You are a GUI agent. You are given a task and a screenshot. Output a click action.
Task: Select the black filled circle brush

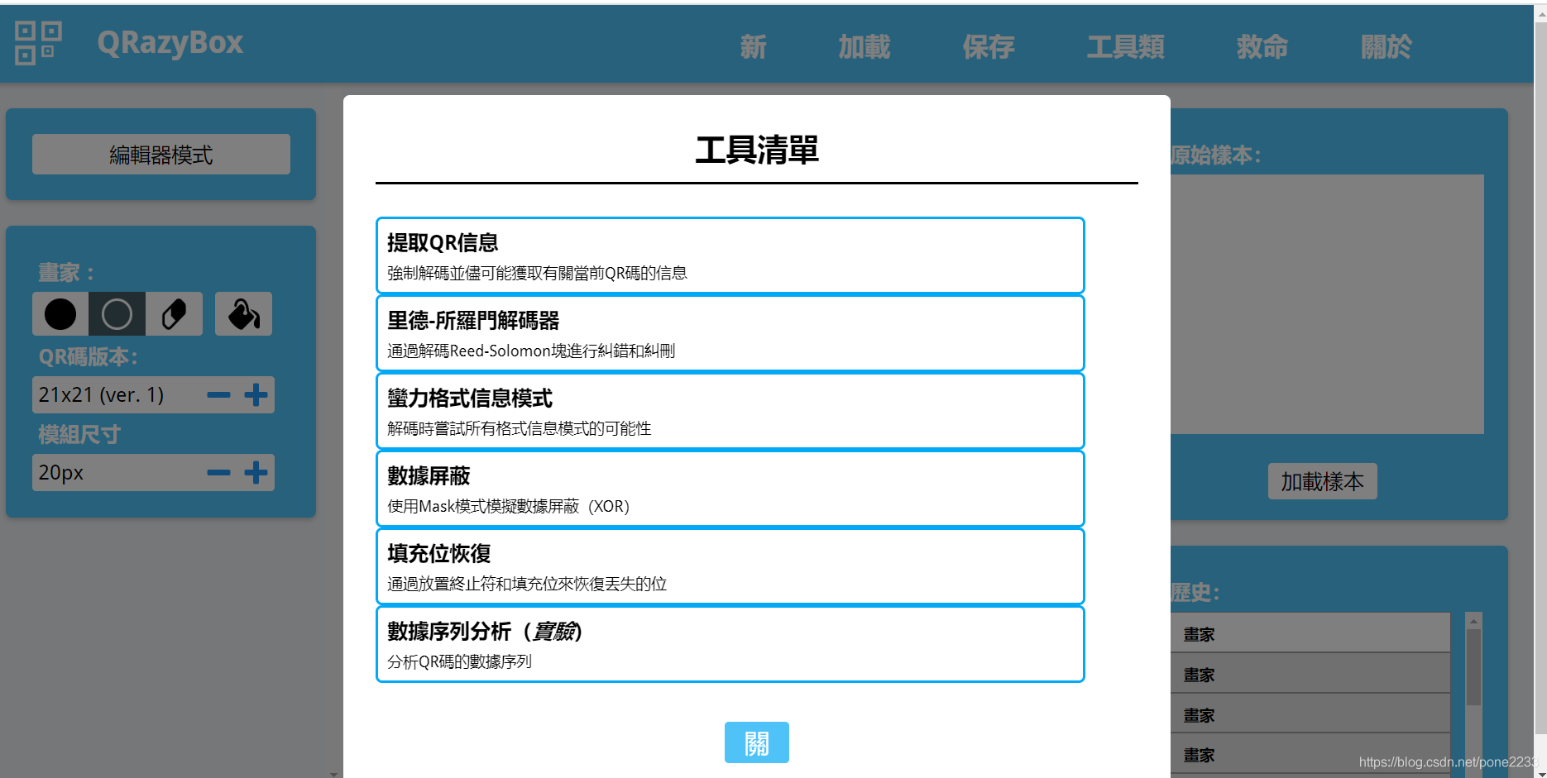[60, 314]
